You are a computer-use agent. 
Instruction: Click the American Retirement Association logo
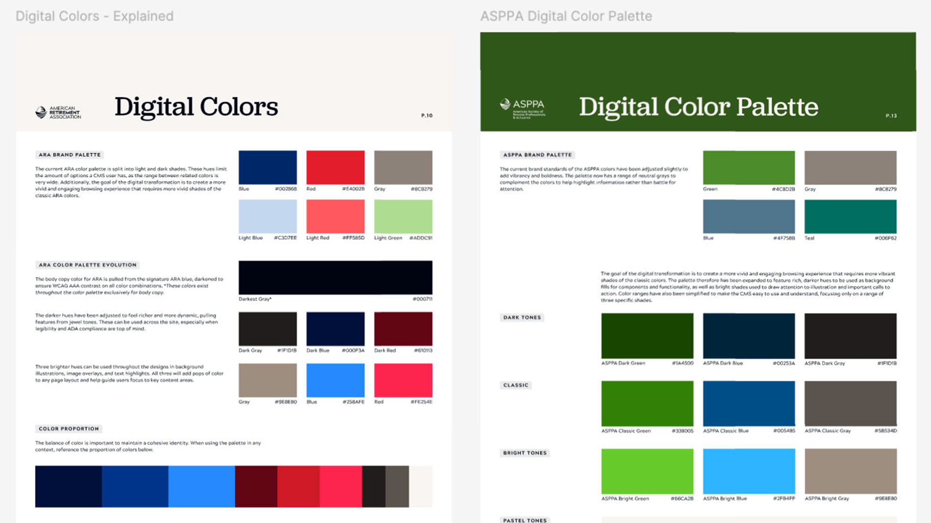point(58,112)
